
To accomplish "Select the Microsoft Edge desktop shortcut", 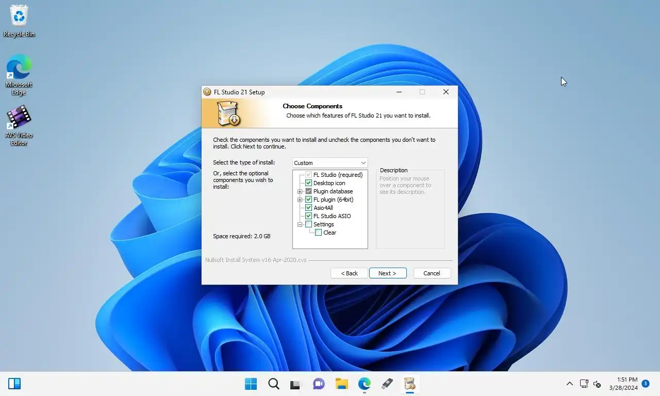I will [19, 75].
